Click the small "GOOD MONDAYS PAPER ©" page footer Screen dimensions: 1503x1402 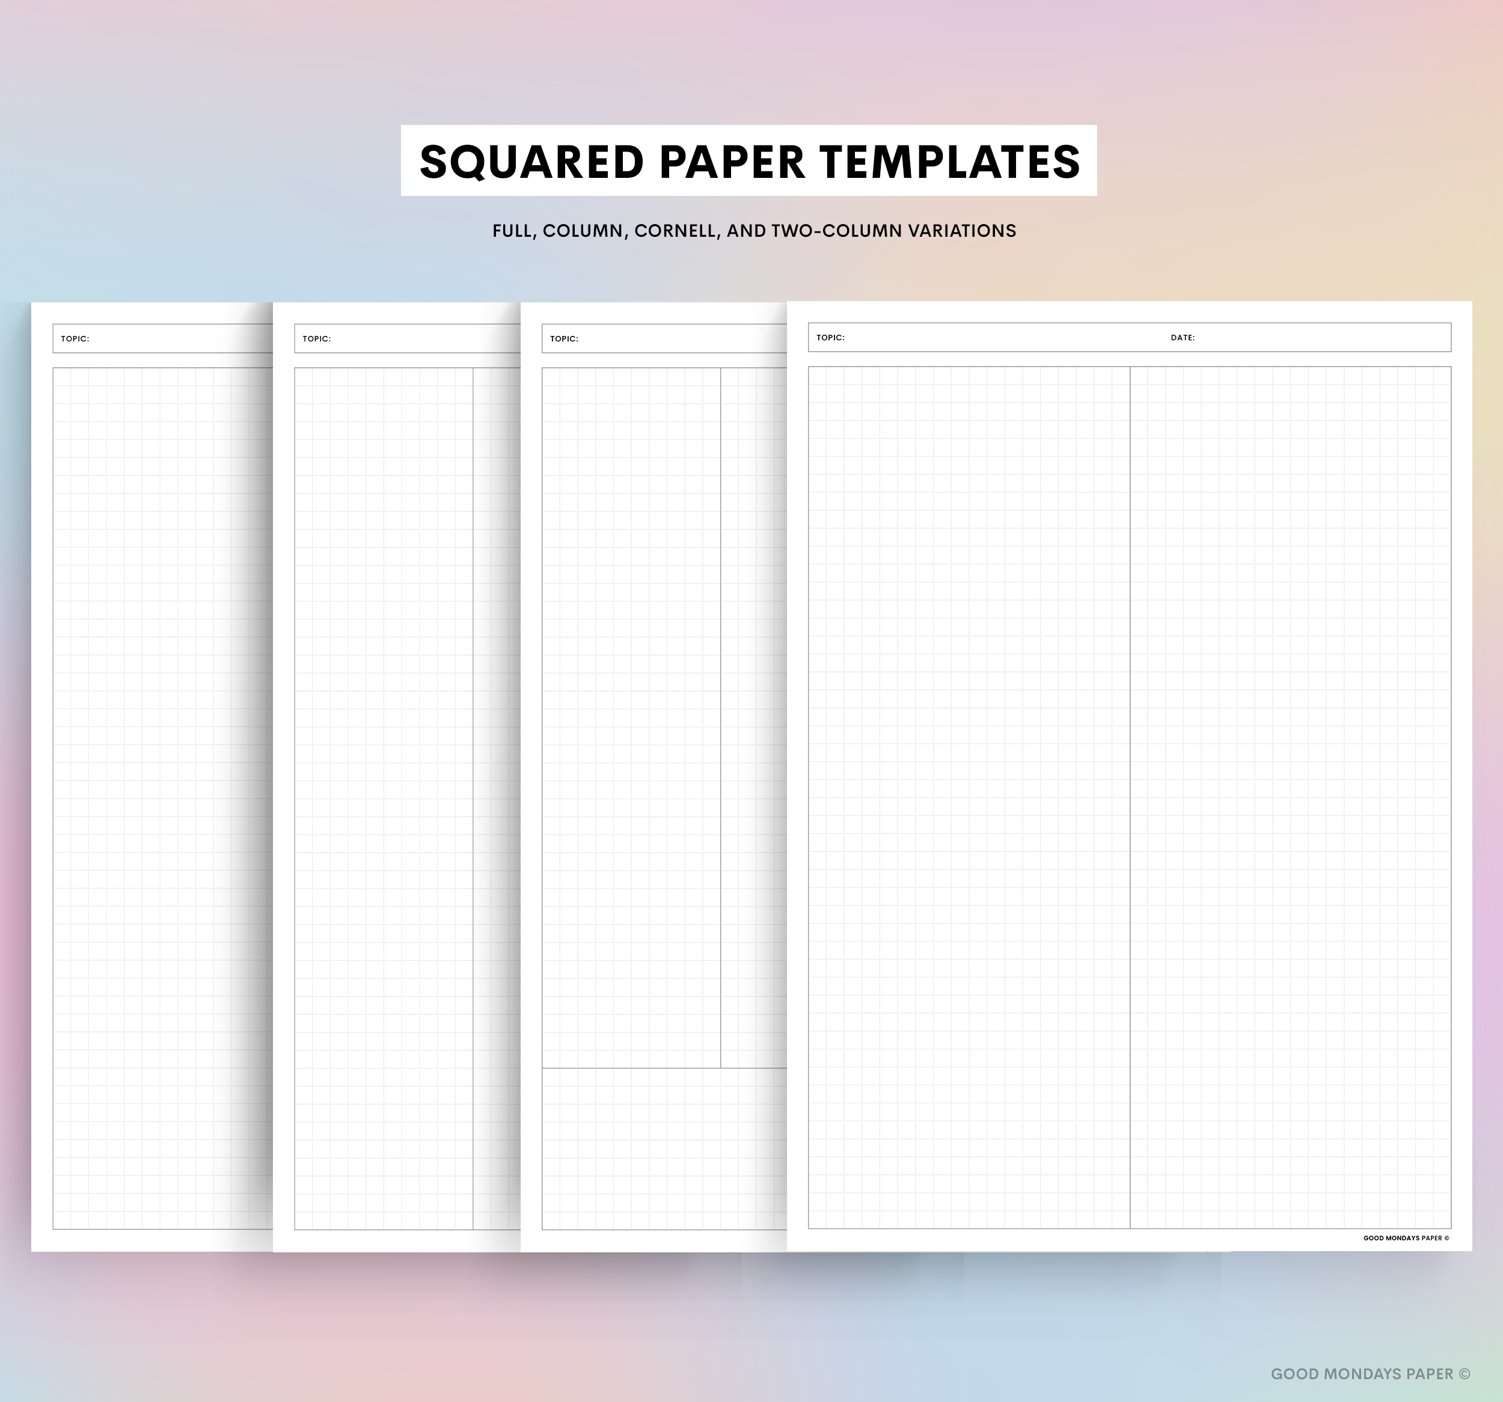(1406, 1238)
